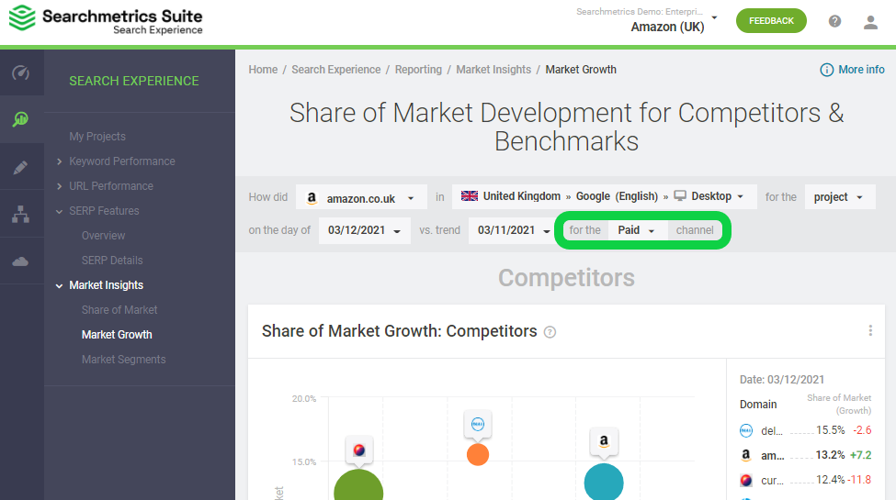This screenshot has width=896, height=500.
Task: Click the Currys icon in the domain list
Action: pos(746,480)
